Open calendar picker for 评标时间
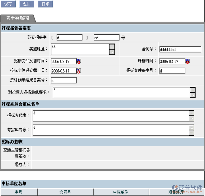Viewport: 205px width, 196px height. (x=188, y=61)
